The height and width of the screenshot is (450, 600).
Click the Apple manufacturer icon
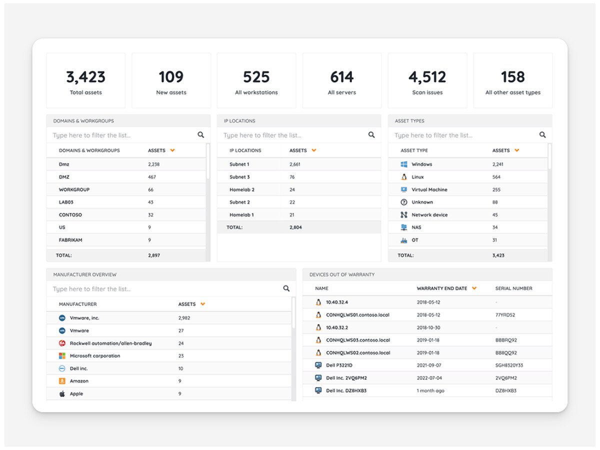pos(62,394)
